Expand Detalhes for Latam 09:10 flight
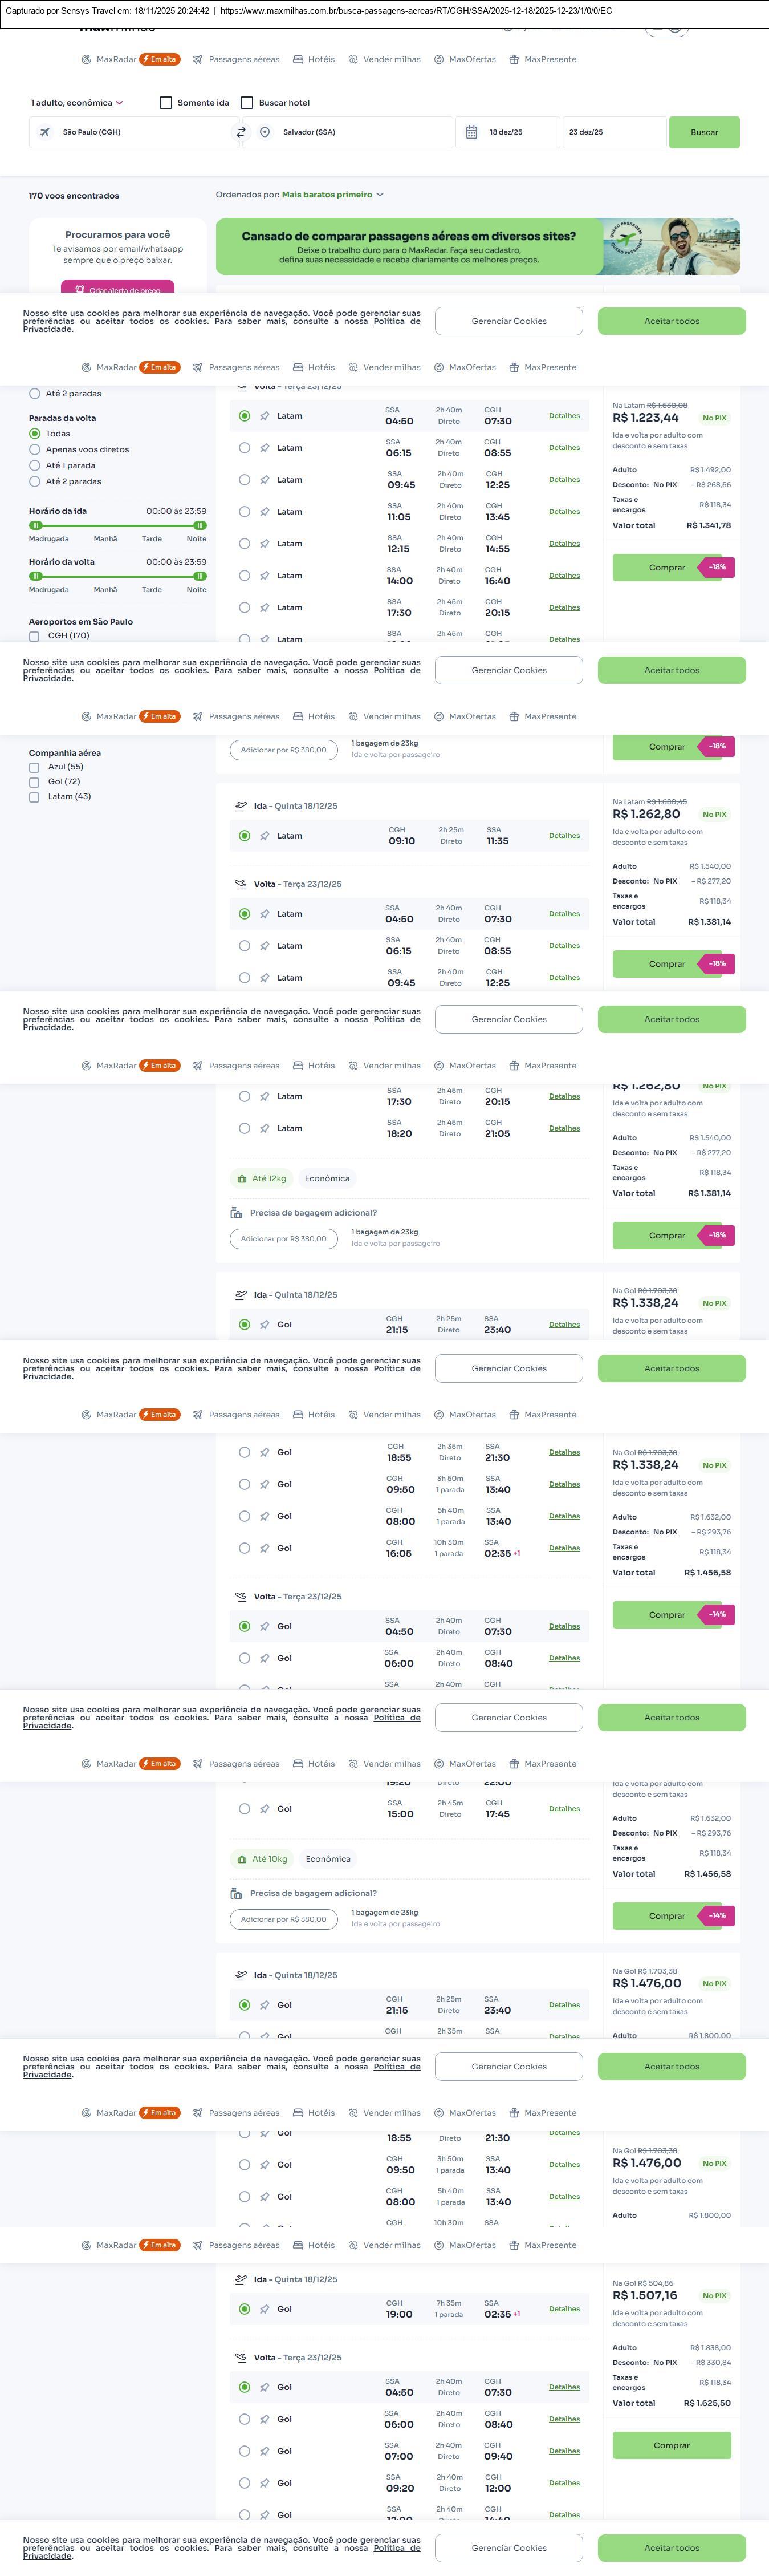Viewport: 769px width, 2576px height. coord(564,836)
